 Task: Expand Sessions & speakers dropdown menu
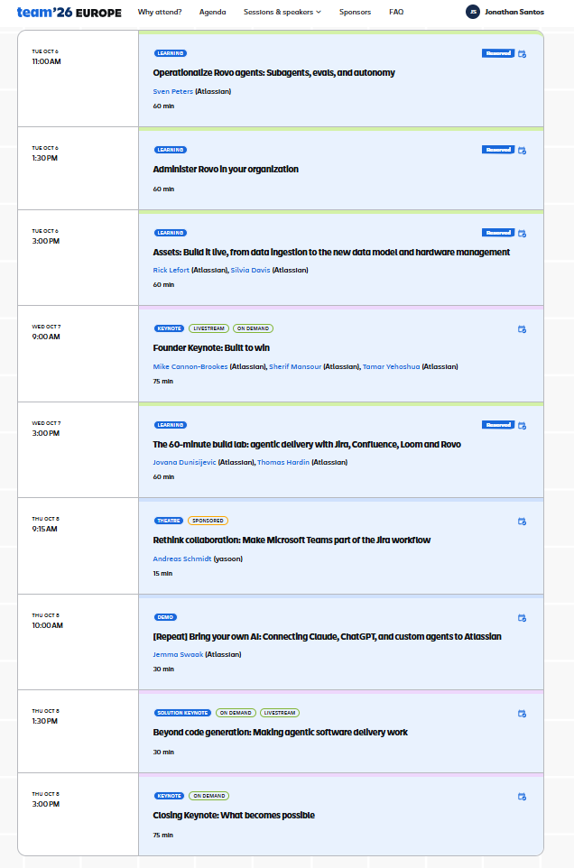tap(282, 12)
